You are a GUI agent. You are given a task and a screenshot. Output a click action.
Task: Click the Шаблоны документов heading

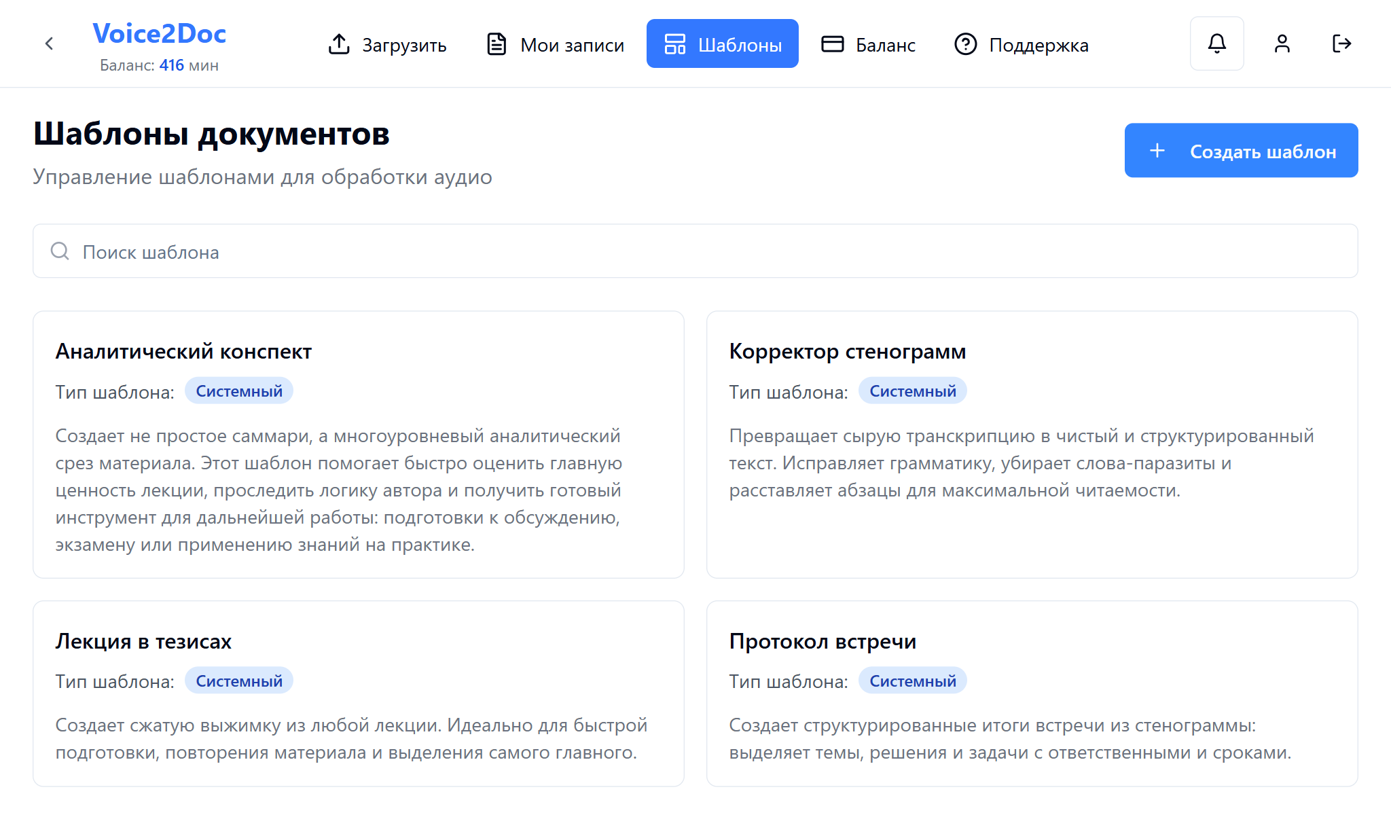pyautogui.click(x=211, y=134)
